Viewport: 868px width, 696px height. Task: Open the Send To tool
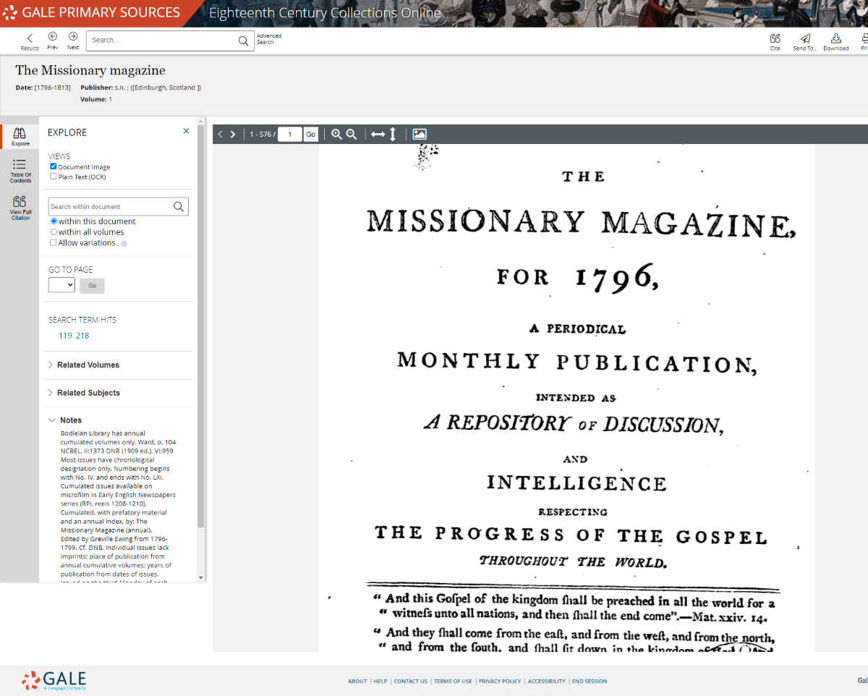click(x=805, y=41)
